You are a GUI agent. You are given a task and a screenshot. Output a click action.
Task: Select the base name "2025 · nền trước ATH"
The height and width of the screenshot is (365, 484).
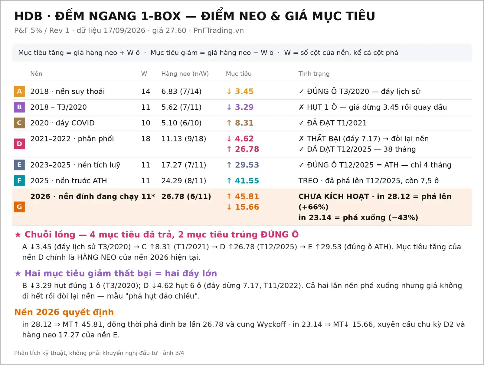pos(69,181)
